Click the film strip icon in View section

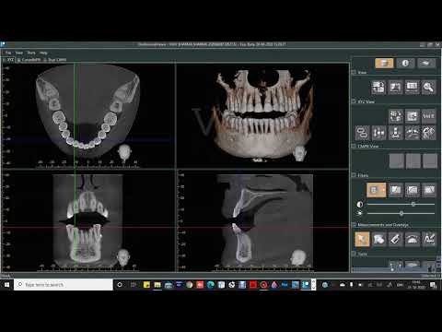pyautogui.click(x=412, y=88)
